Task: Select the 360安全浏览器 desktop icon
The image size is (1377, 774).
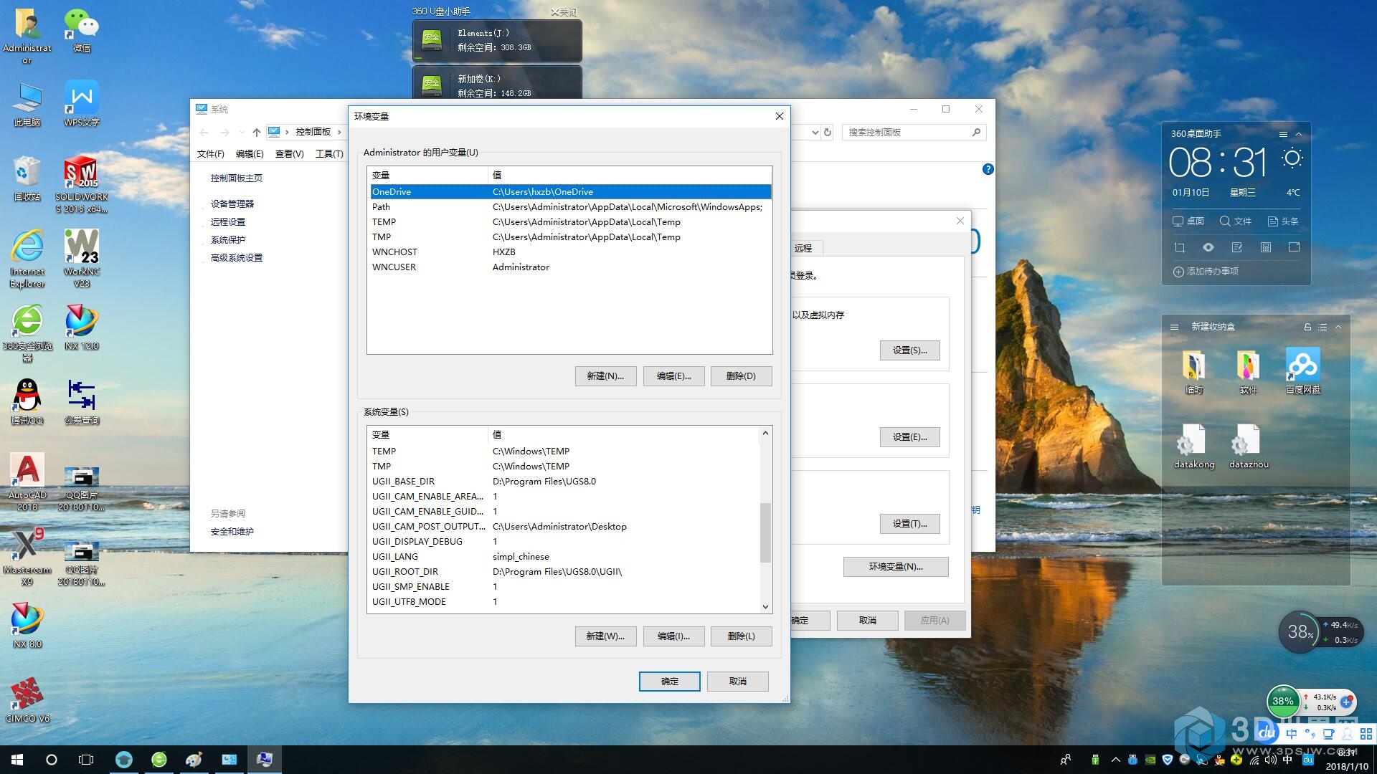Action: (27, 333)
